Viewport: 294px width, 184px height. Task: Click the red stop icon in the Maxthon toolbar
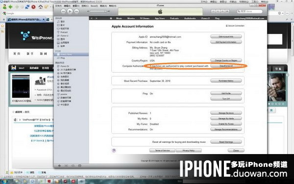coord(33,7)
